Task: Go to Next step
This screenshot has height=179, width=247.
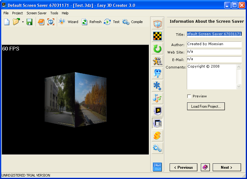Action: point(227,167)
